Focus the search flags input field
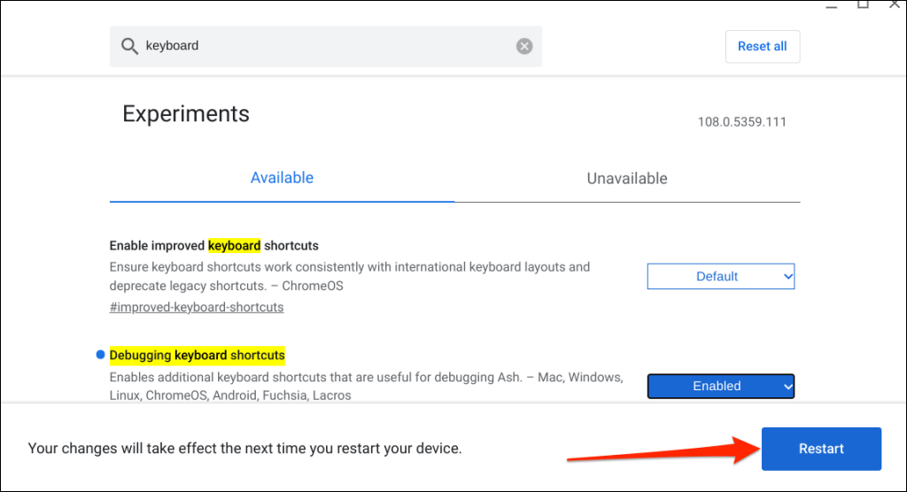Image resolution: width=907 pixels, height=492 pixels. (x=328, y=46)
